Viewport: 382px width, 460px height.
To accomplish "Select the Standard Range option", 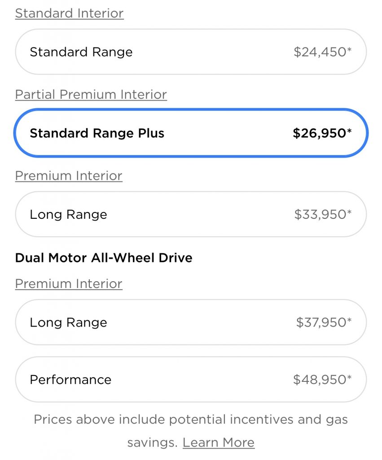I will [190, 52].
